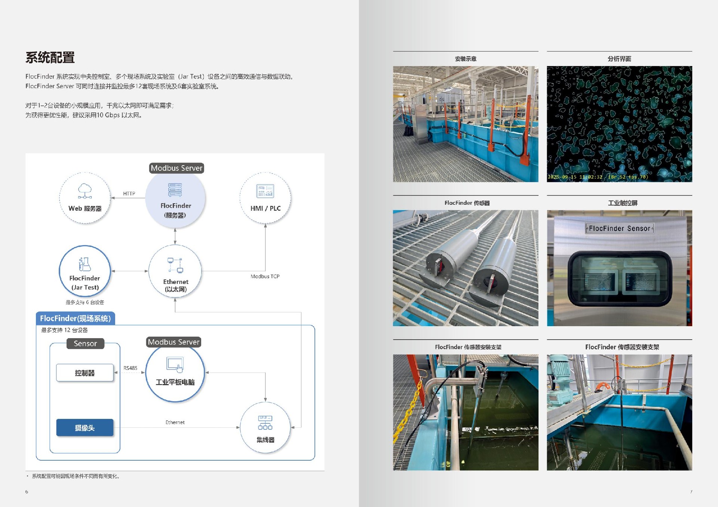Screen dimensions: 718x507
Task: Click the industrial tablet PC touch icon
Action: pos(175,364)
